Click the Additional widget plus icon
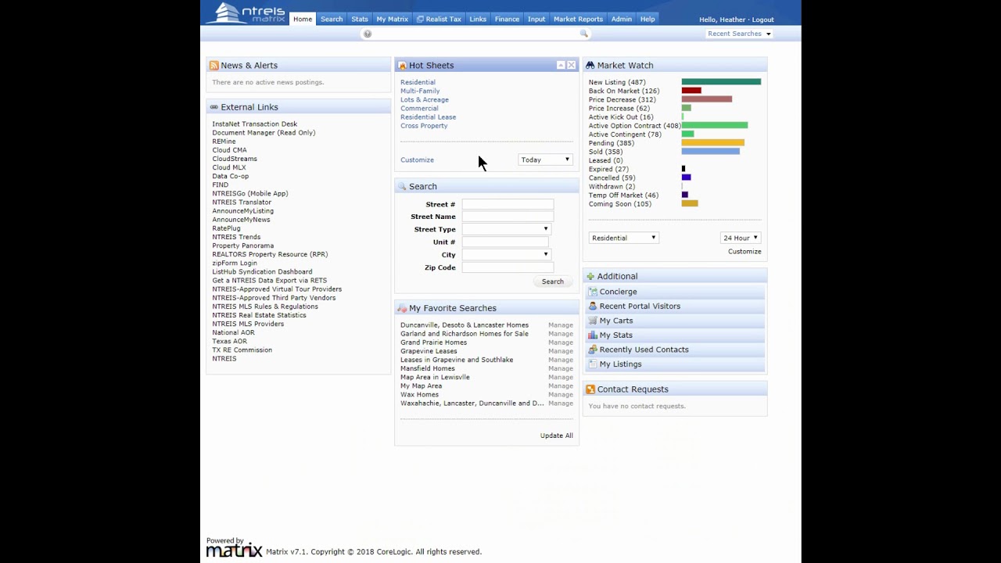 [590, 276]
